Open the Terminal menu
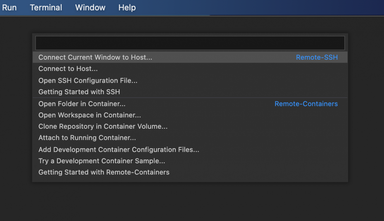The height and width of the screenshot is (221, 384). 46,7
